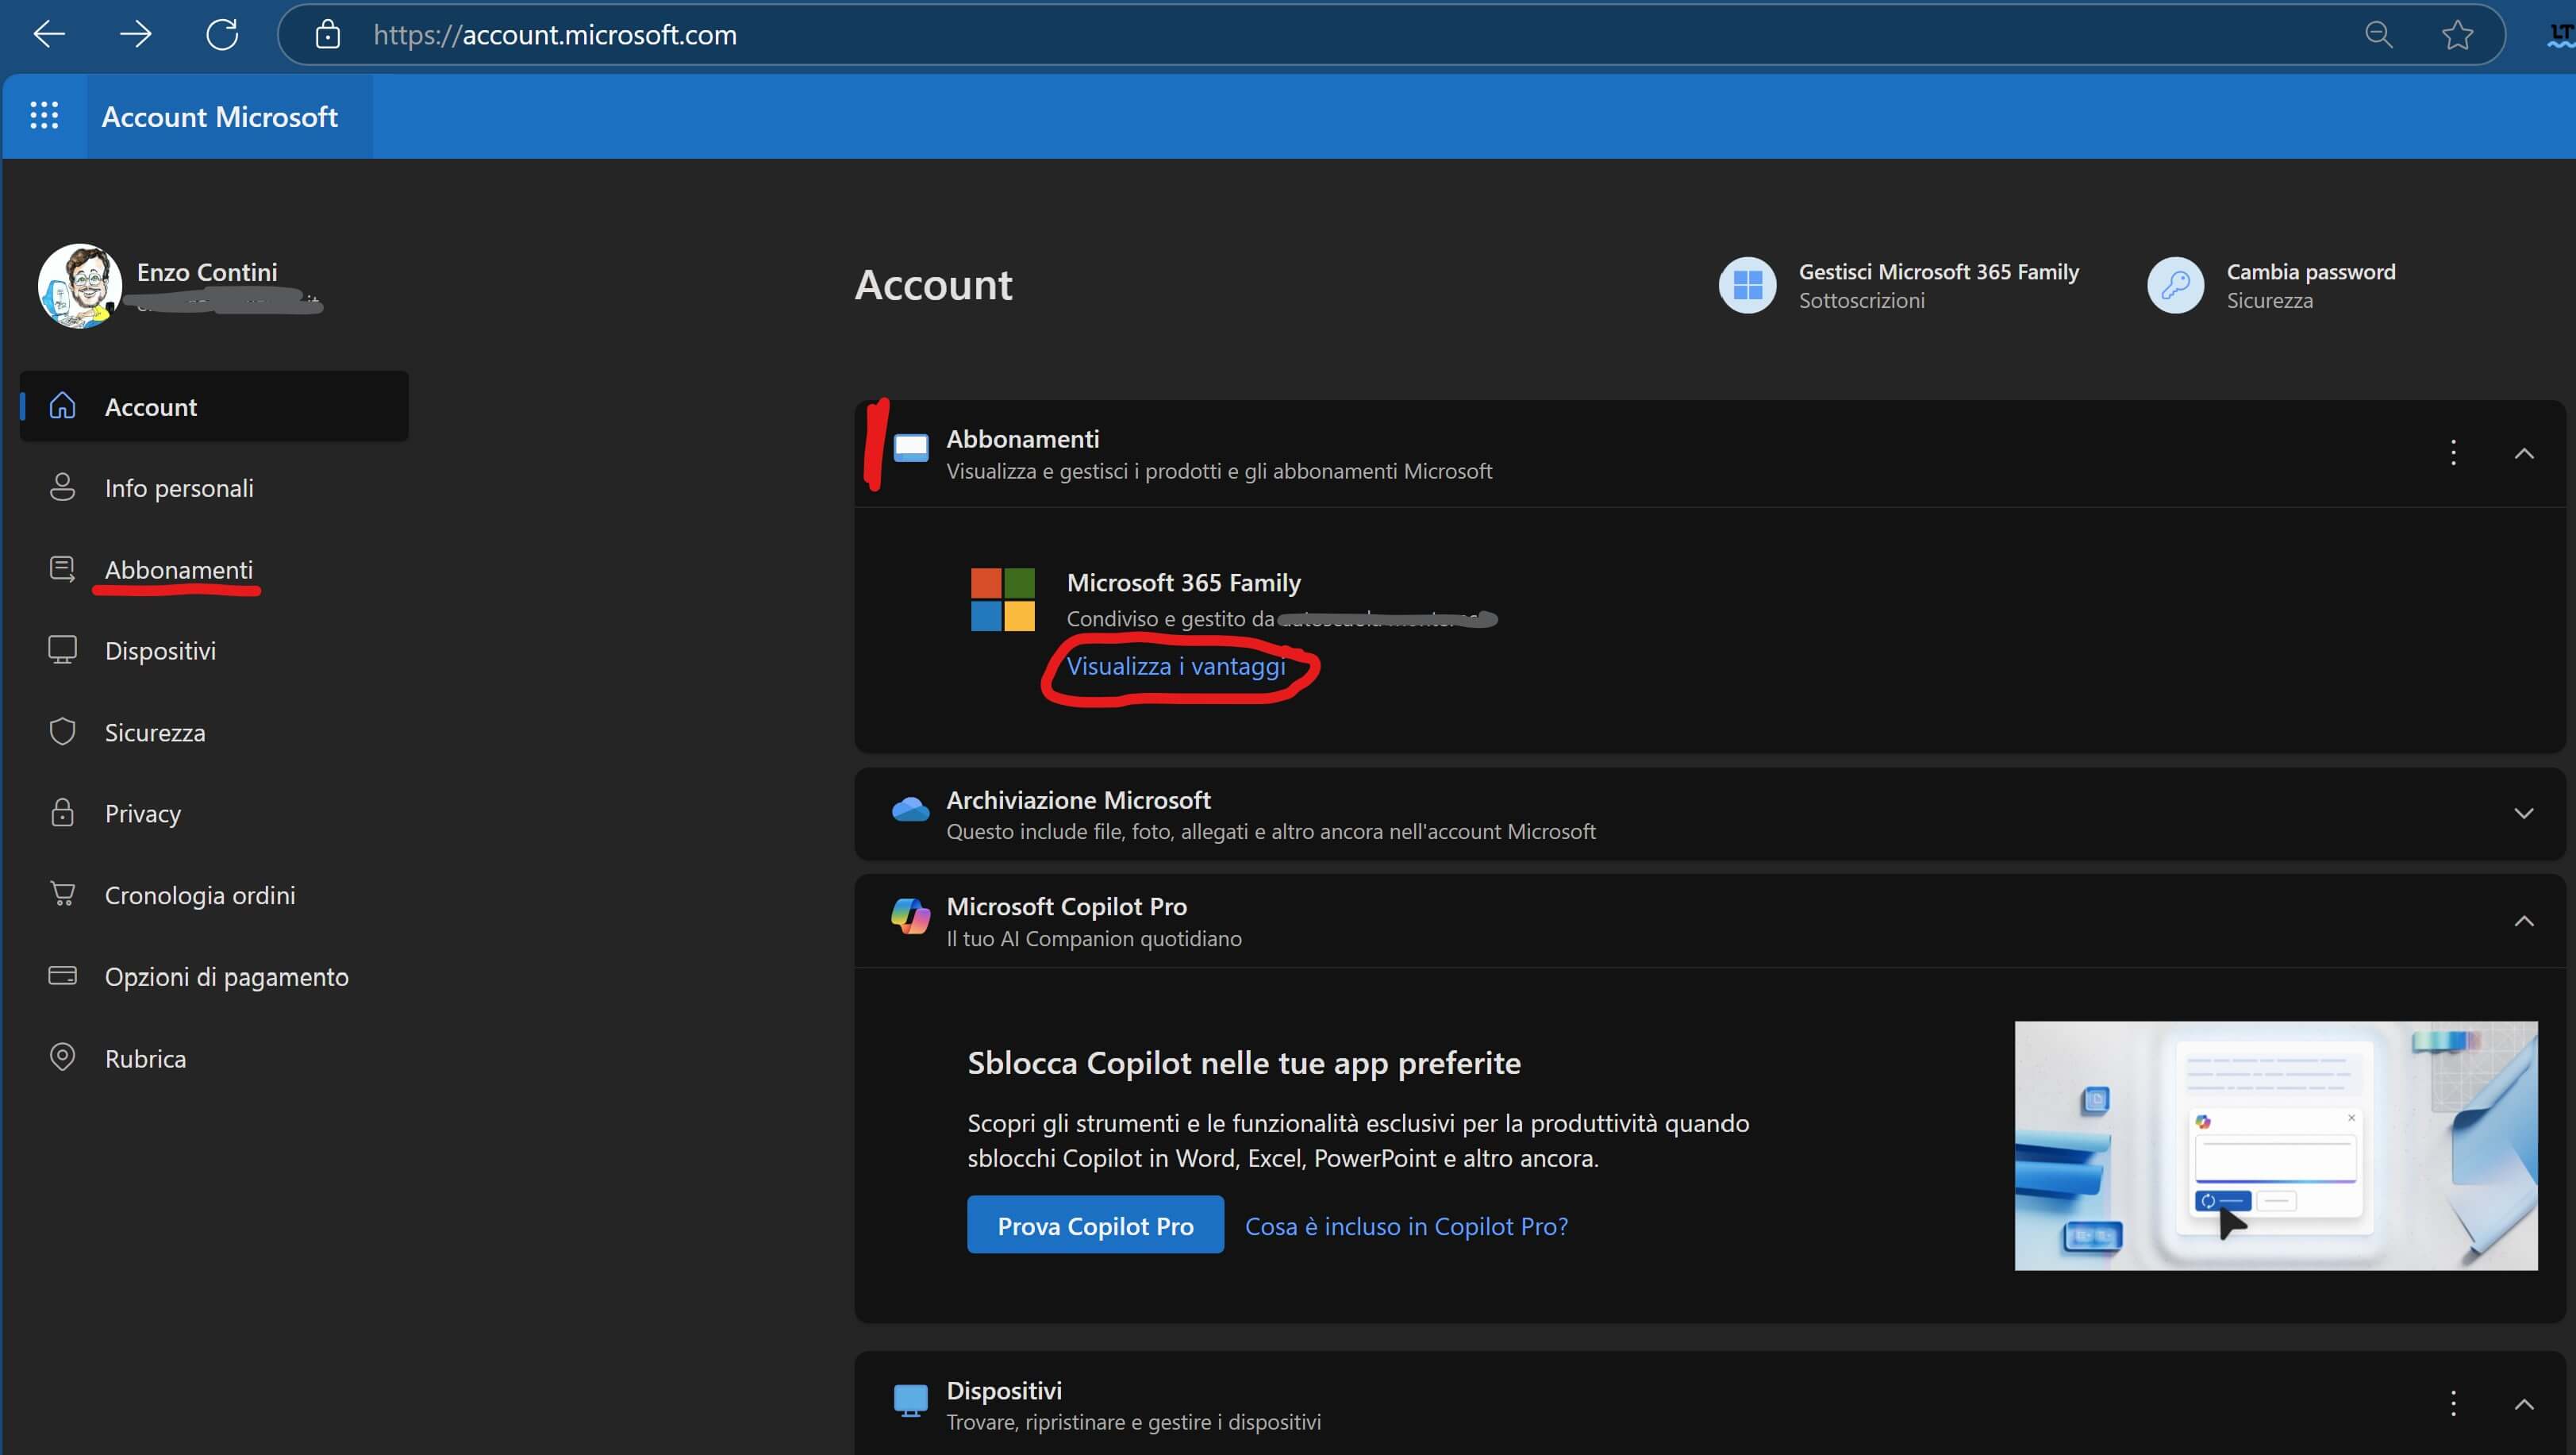Open Cosa è incluso in Copilot Pro link
2576x1455 pixels.
(x=1406, y=1226)
